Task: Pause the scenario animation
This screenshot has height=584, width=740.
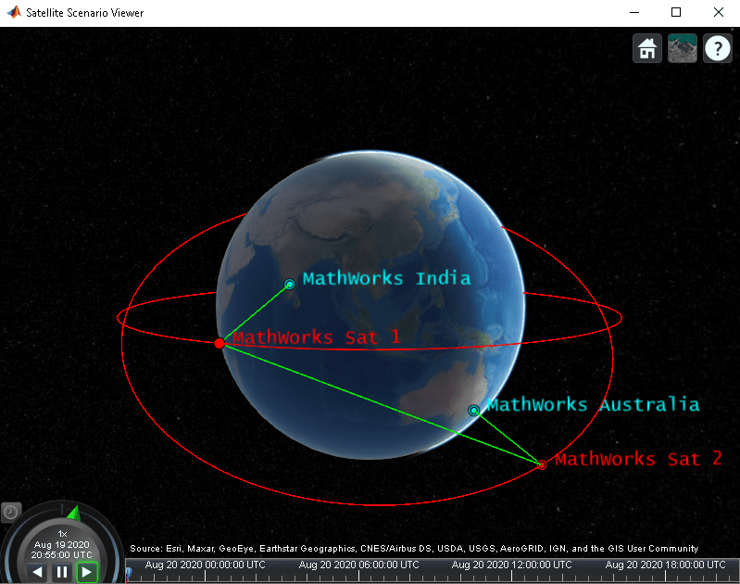Action: point(62,572)
